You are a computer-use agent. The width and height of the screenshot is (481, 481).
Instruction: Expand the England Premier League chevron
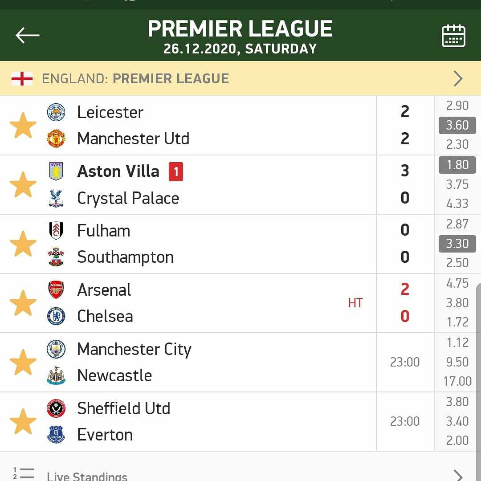pos(458,78)
